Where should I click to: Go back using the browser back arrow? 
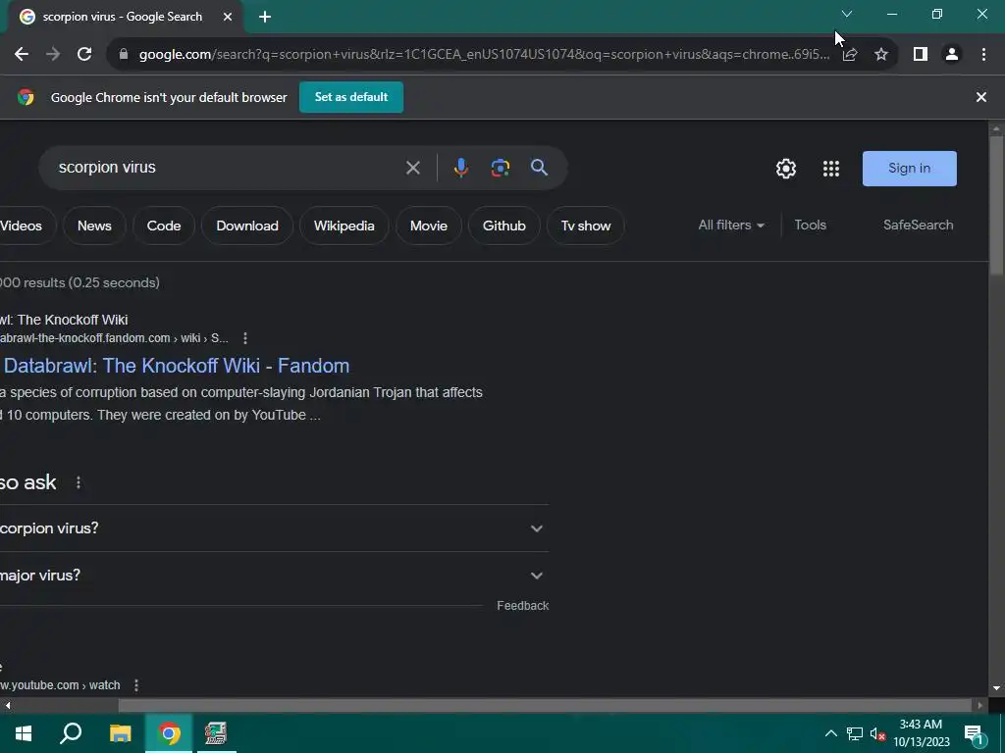click(x=22, y=55)
